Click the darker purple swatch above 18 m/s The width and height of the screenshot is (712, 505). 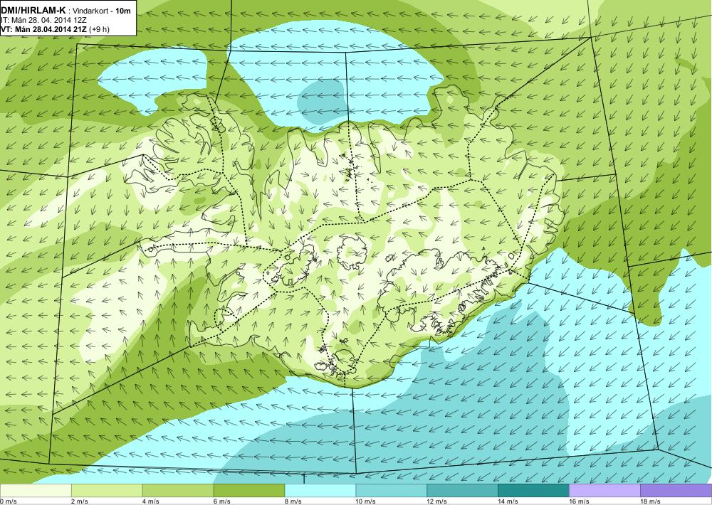[x=676, y=491]
